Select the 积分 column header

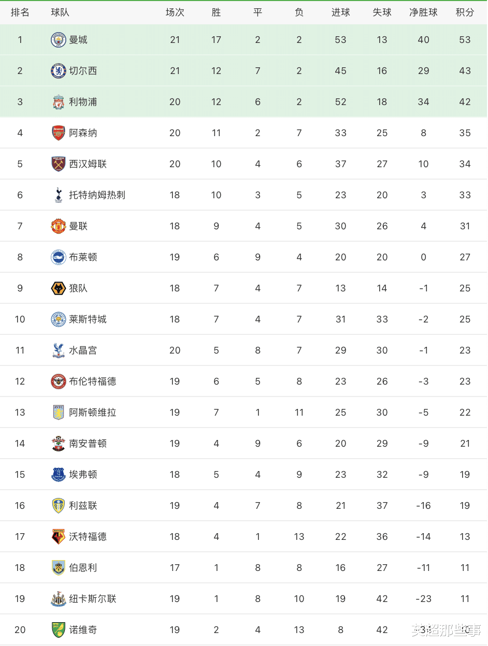[x=465, y=12]
